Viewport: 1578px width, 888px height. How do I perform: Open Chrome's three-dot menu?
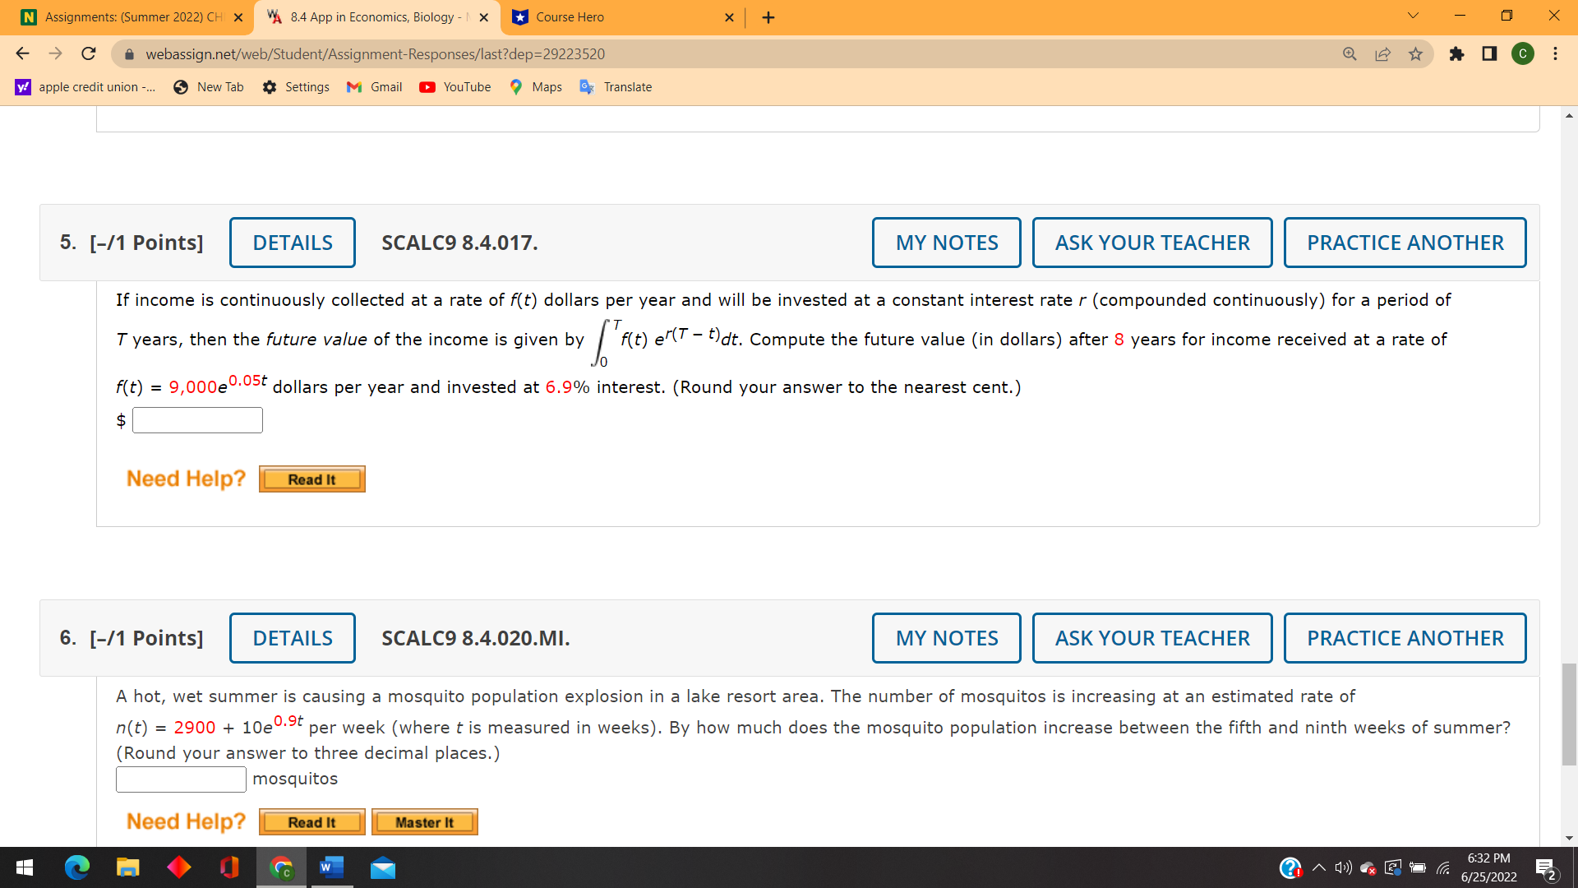point(1556,53)
